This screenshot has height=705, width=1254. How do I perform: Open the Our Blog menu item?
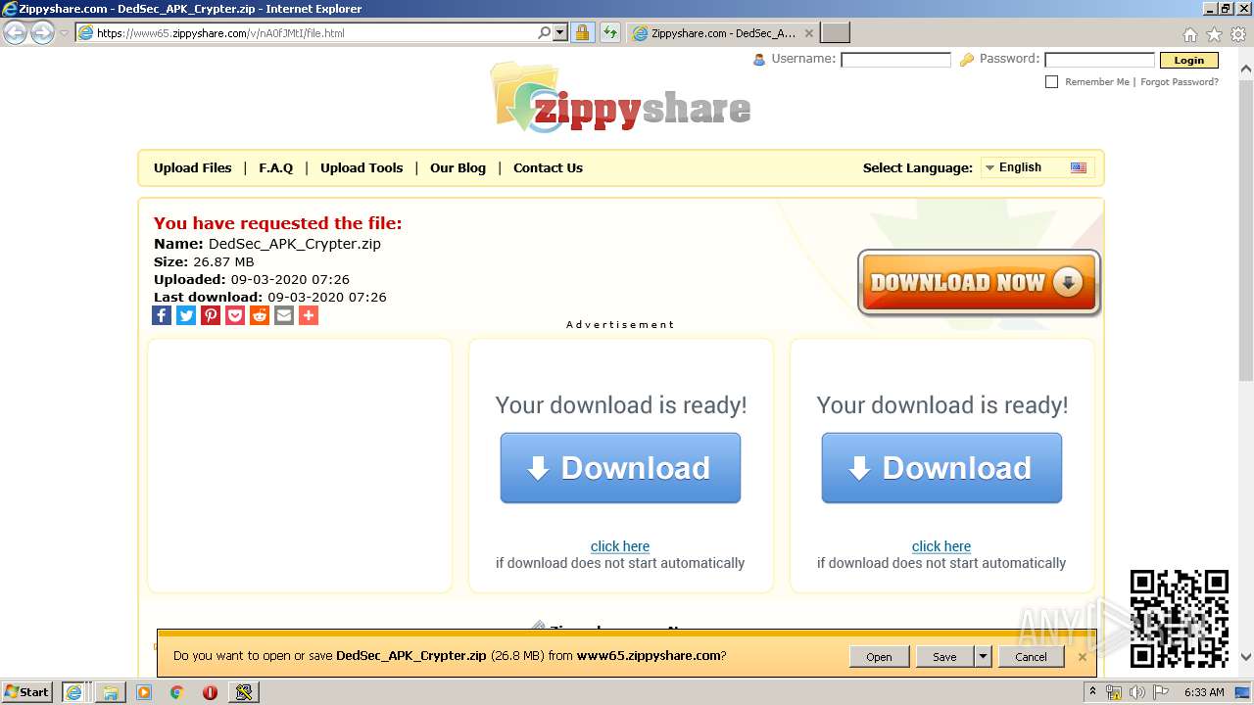pos(458,167)
